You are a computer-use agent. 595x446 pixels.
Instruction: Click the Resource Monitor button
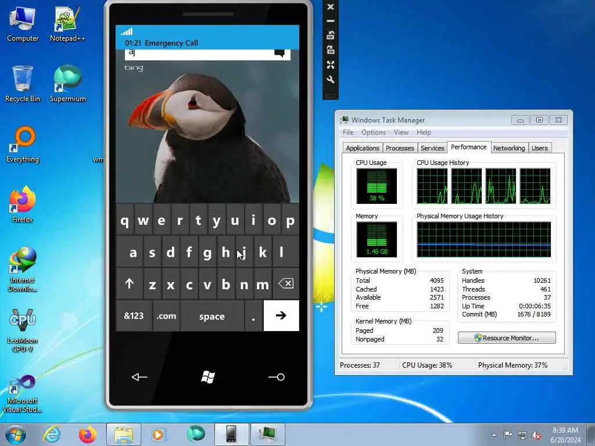[507, 337]
